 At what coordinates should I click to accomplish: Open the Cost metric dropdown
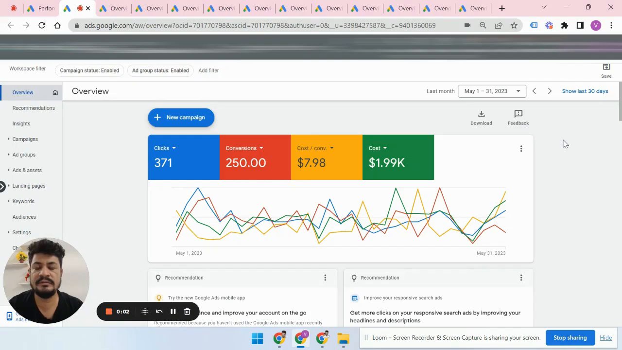[378, 148]
